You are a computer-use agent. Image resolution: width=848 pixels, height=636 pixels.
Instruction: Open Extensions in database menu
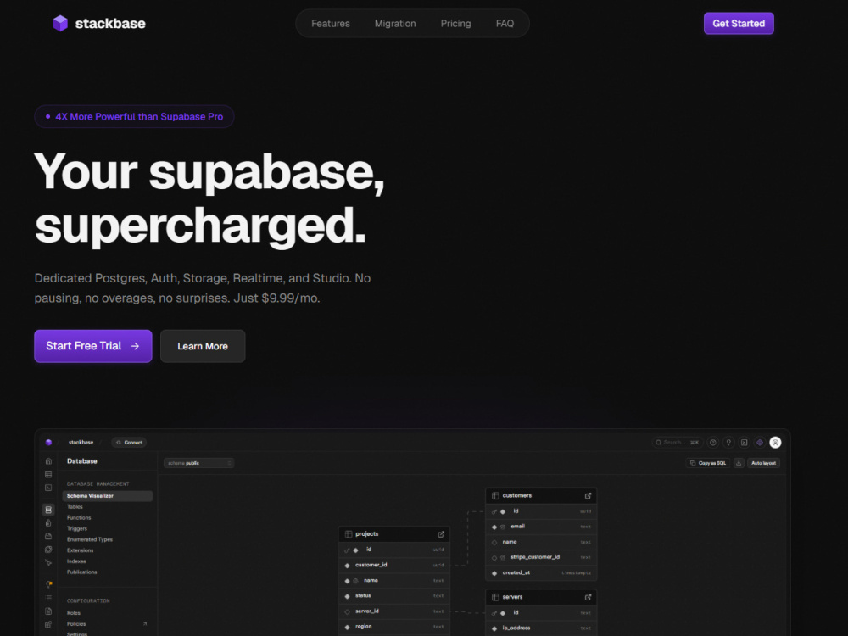point(80,550)
